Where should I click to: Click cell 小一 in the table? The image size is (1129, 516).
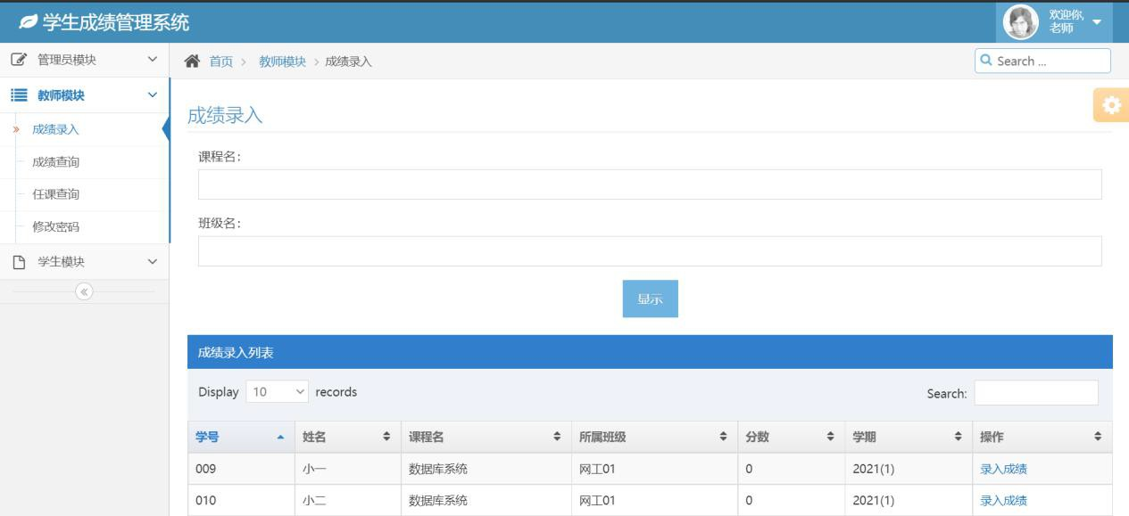click(x=348, y=469)
